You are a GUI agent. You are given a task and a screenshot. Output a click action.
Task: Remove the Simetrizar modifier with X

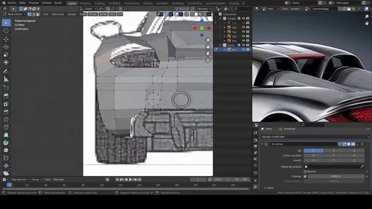[x=362, y=144]
